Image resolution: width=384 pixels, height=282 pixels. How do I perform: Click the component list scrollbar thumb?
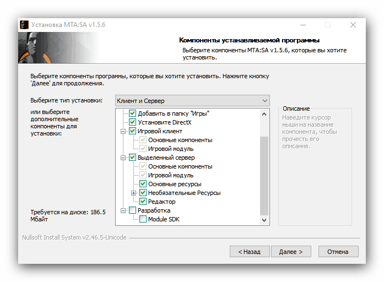coord(264,176)
